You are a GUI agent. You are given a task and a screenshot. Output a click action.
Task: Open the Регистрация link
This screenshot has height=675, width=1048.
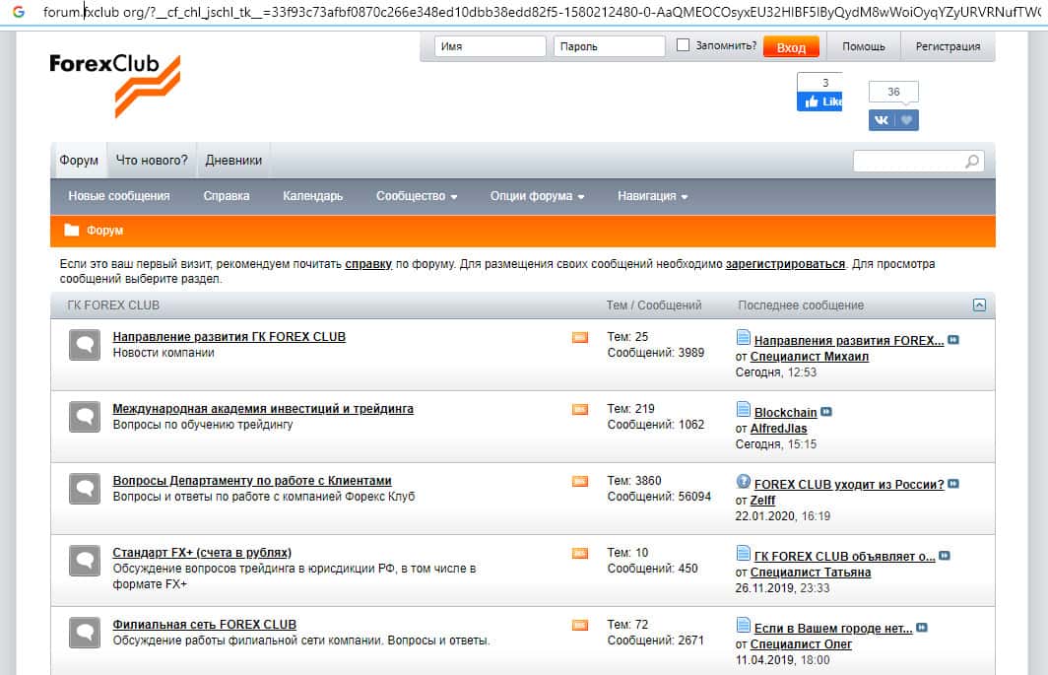(947, 46)
